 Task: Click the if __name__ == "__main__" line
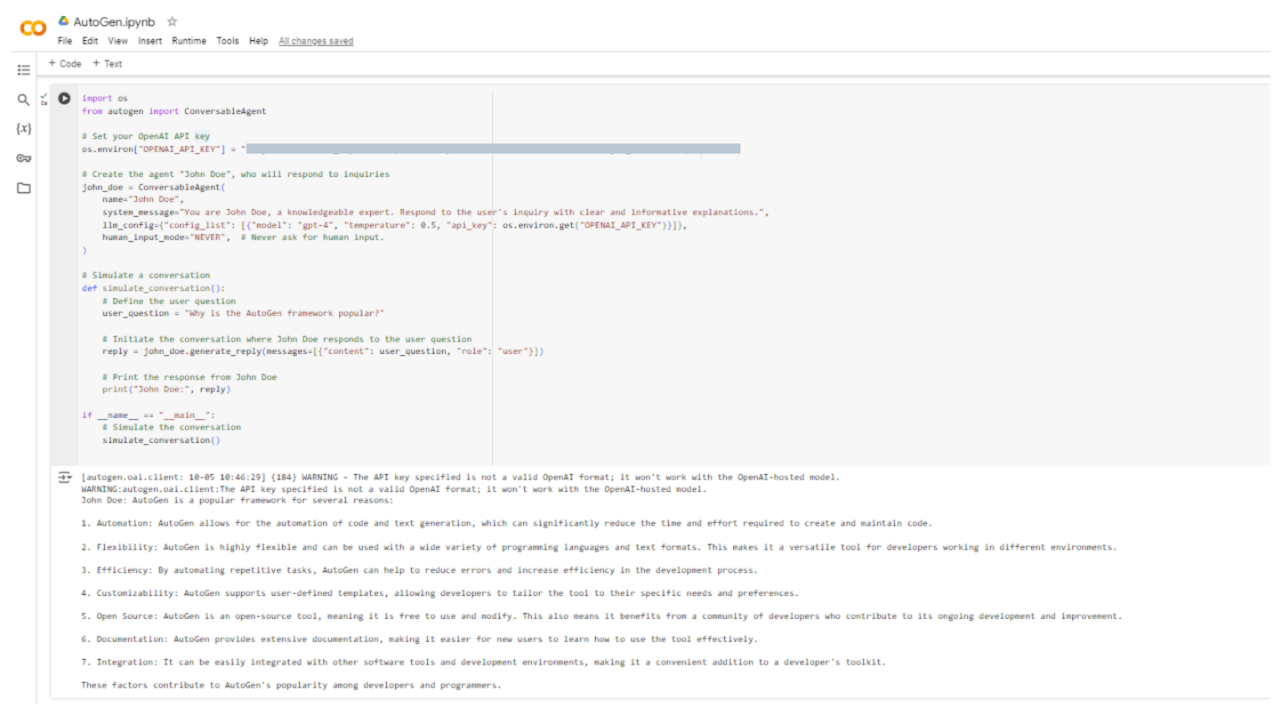coord(149,414)
